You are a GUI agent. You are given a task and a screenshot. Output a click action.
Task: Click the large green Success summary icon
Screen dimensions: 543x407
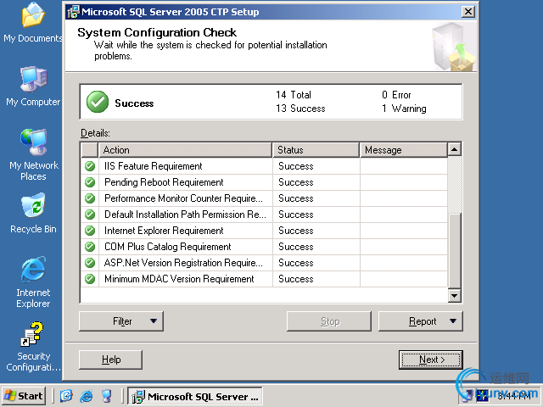coord(98,102)
